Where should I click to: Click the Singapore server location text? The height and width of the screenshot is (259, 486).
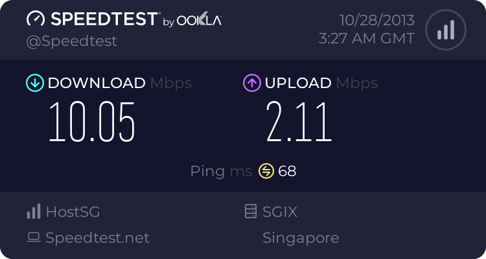[x=301, y=238]
